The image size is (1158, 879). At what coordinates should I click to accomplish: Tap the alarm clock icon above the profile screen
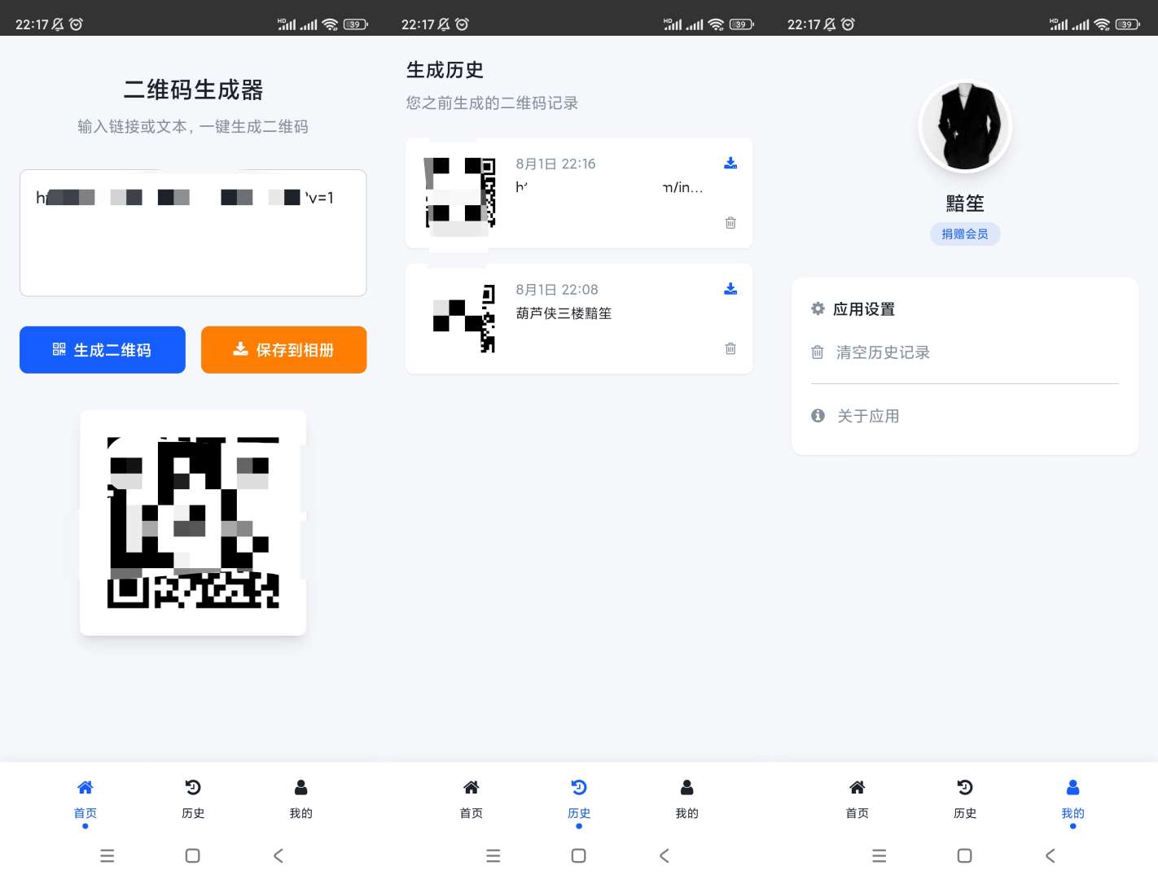[848, 24]
